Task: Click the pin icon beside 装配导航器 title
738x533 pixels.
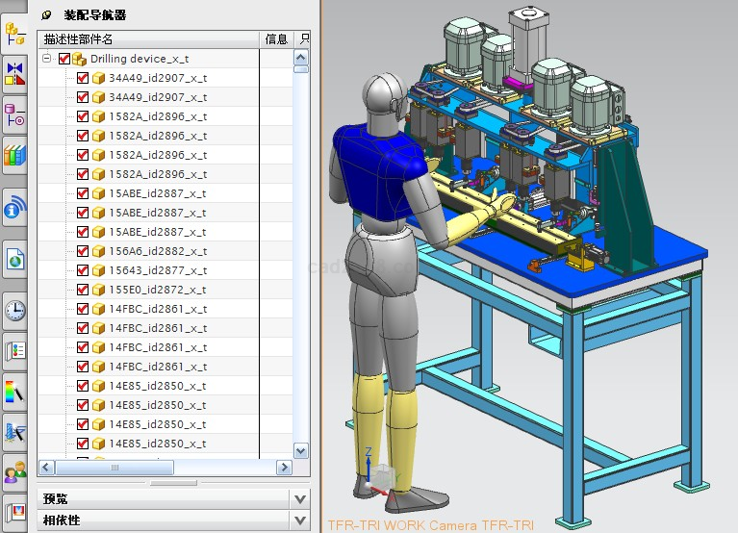Action: (45, 15)
